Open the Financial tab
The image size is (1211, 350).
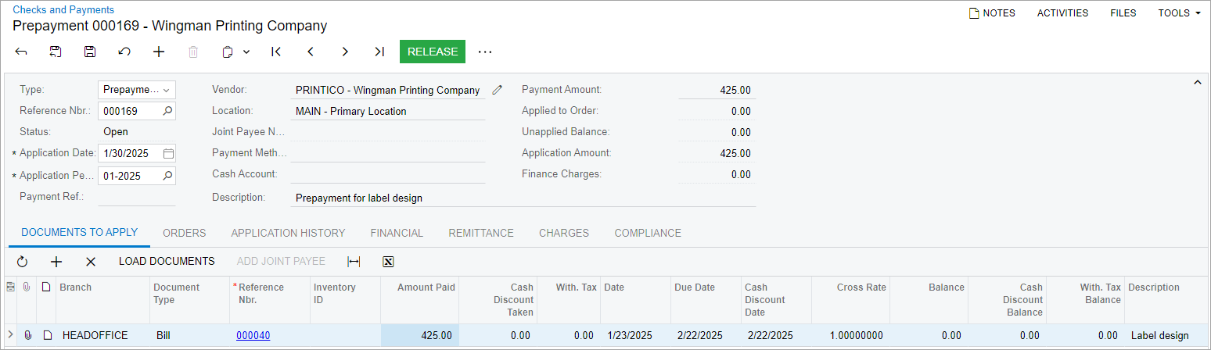click(397, 233)
